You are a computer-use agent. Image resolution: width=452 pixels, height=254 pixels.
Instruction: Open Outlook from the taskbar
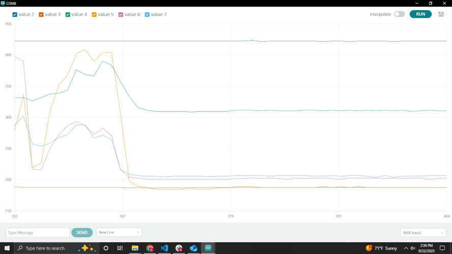193,248
